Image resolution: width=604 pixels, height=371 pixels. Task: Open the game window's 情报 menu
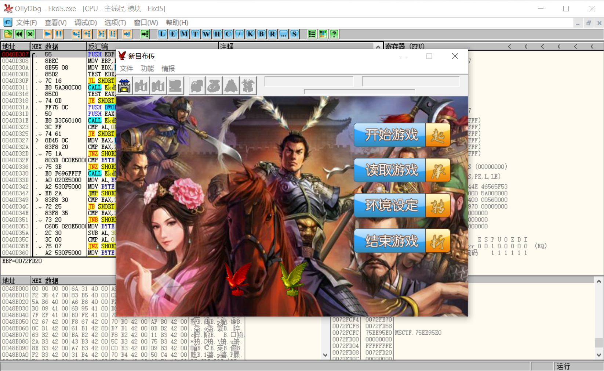point(168,69)
